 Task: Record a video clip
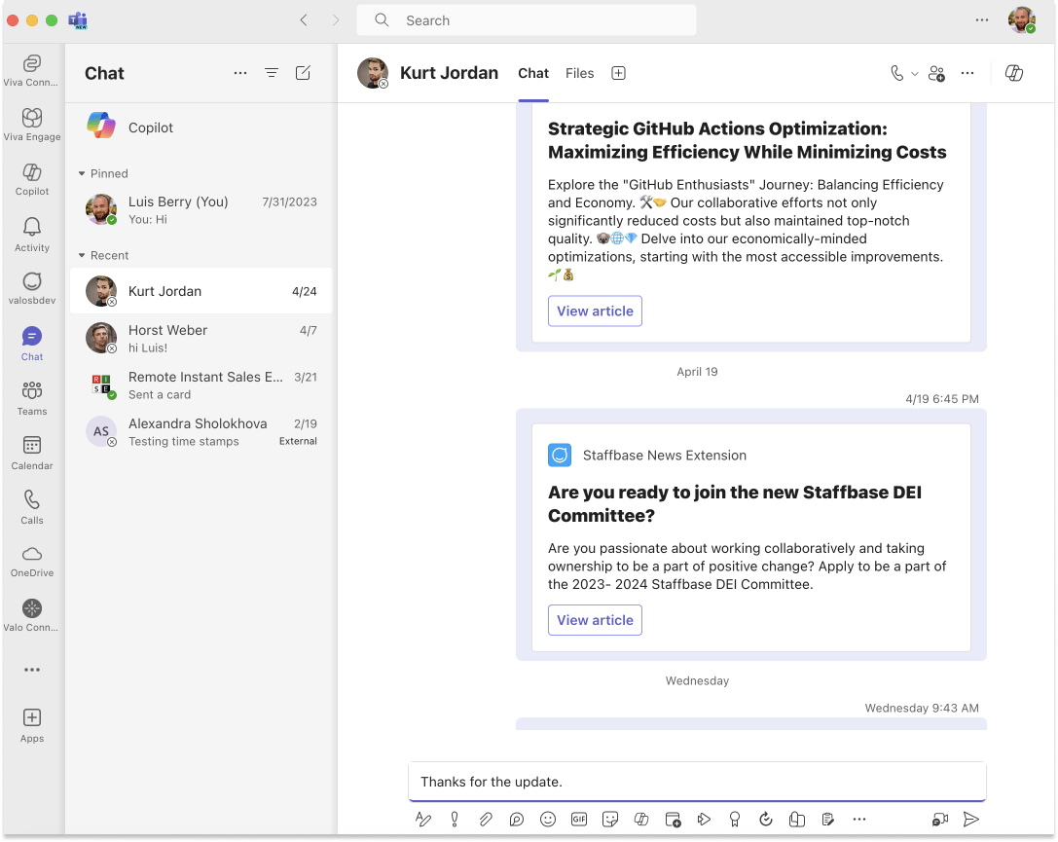(940, 819)
